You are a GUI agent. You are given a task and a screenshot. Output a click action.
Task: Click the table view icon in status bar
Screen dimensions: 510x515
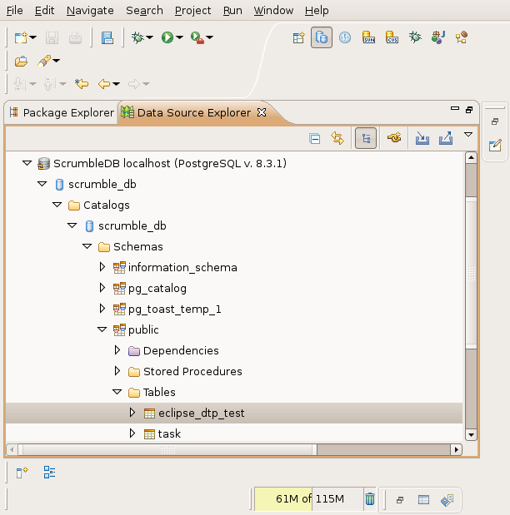click(423, 500)
